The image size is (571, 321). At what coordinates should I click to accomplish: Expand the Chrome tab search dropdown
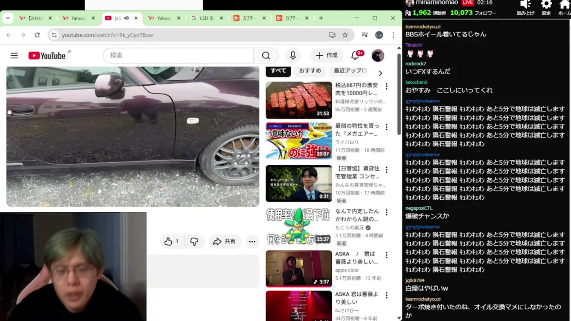[8, 18]
